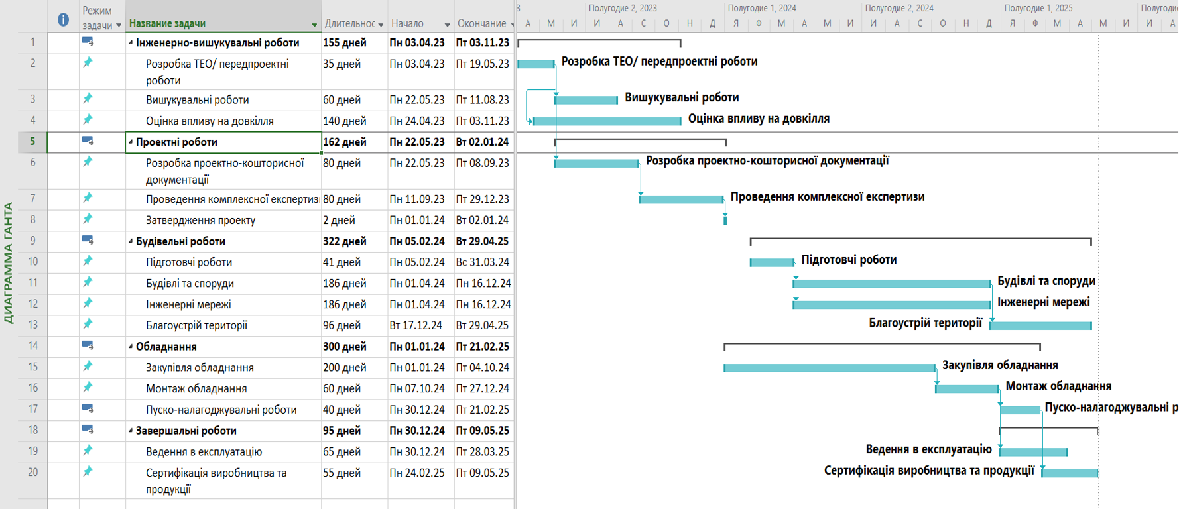Image resolution: width=1179 pixels, height=509 pixels.
Task: Click the Будівлі та споруди Gantt bar
Action: click(892, 284)
